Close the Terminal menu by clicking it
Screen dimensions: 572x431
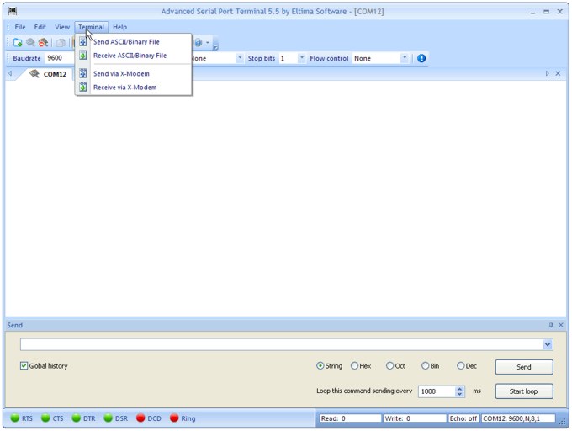tap(91, 27)
